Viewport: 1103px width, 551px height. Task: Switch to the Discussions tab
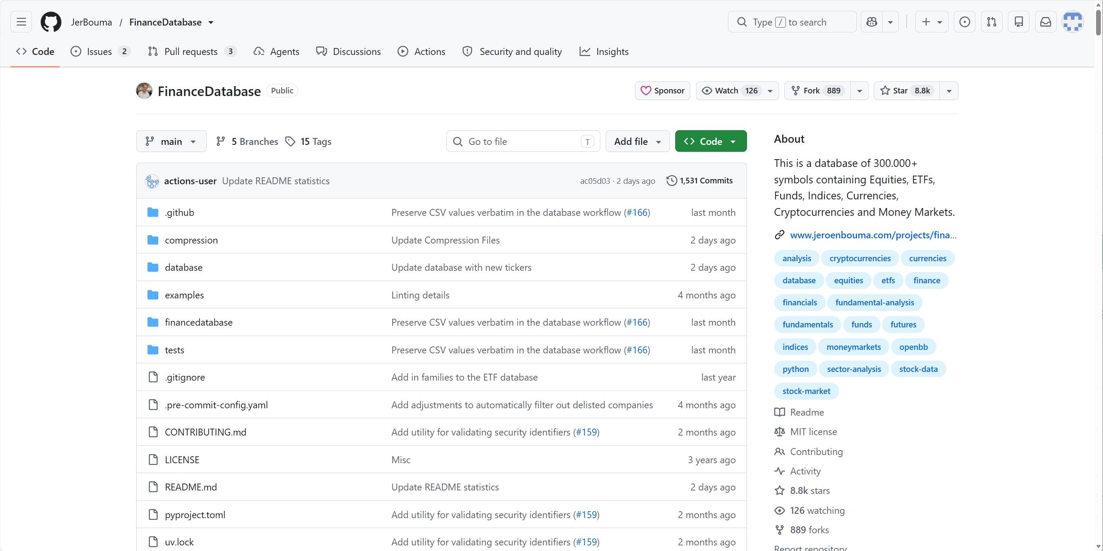[348, 51]
